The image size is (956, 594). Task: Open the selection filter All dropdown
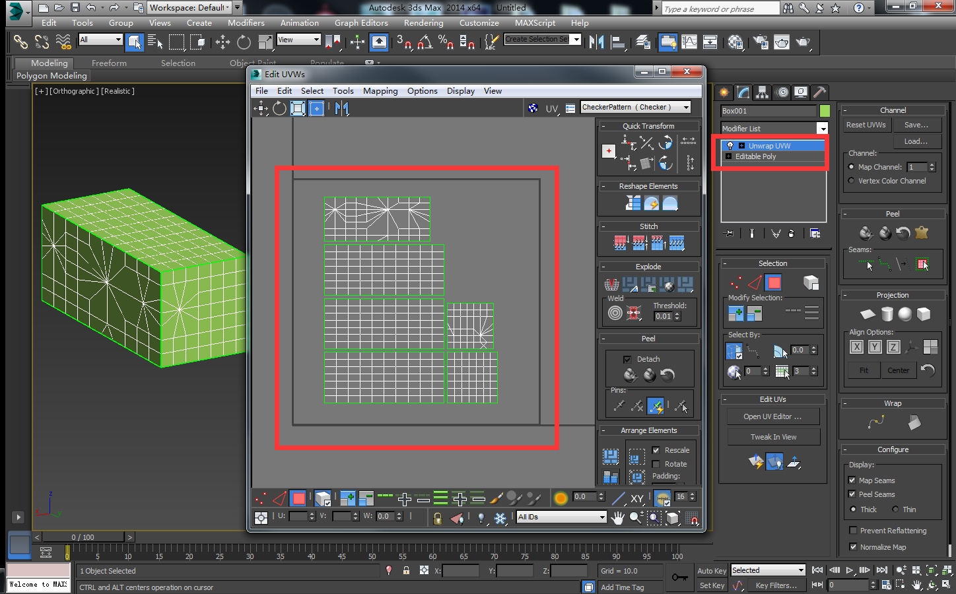coord(100,40)
